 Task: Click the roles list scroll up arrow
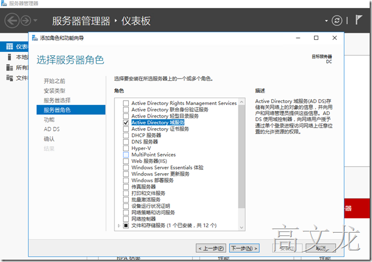tap(241, 102)
